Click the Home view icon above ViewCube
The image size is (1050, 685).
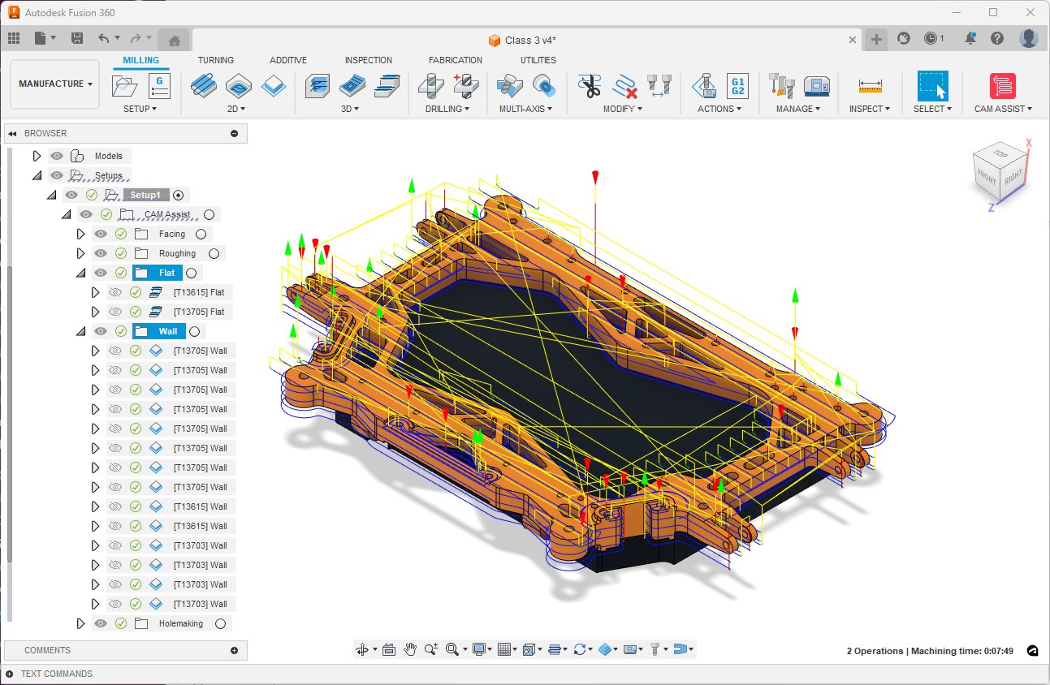click(175, 38)
